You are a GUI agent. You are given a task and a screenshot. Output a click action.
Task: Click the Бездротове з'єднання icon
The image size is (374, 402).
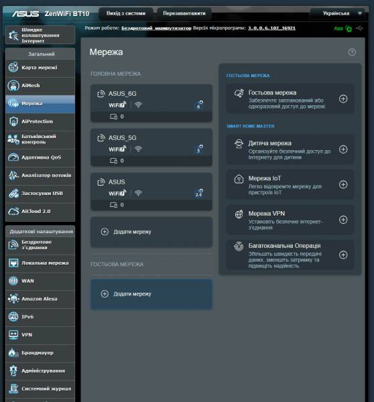pos(13,245)
